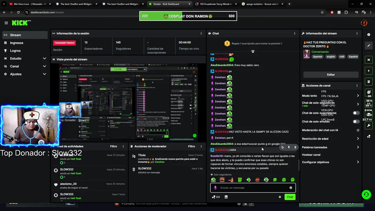Viewport: 375px width, 211px height.
Task: Open the Kick profile avatar in the top bar
Action: coord(364,23)
